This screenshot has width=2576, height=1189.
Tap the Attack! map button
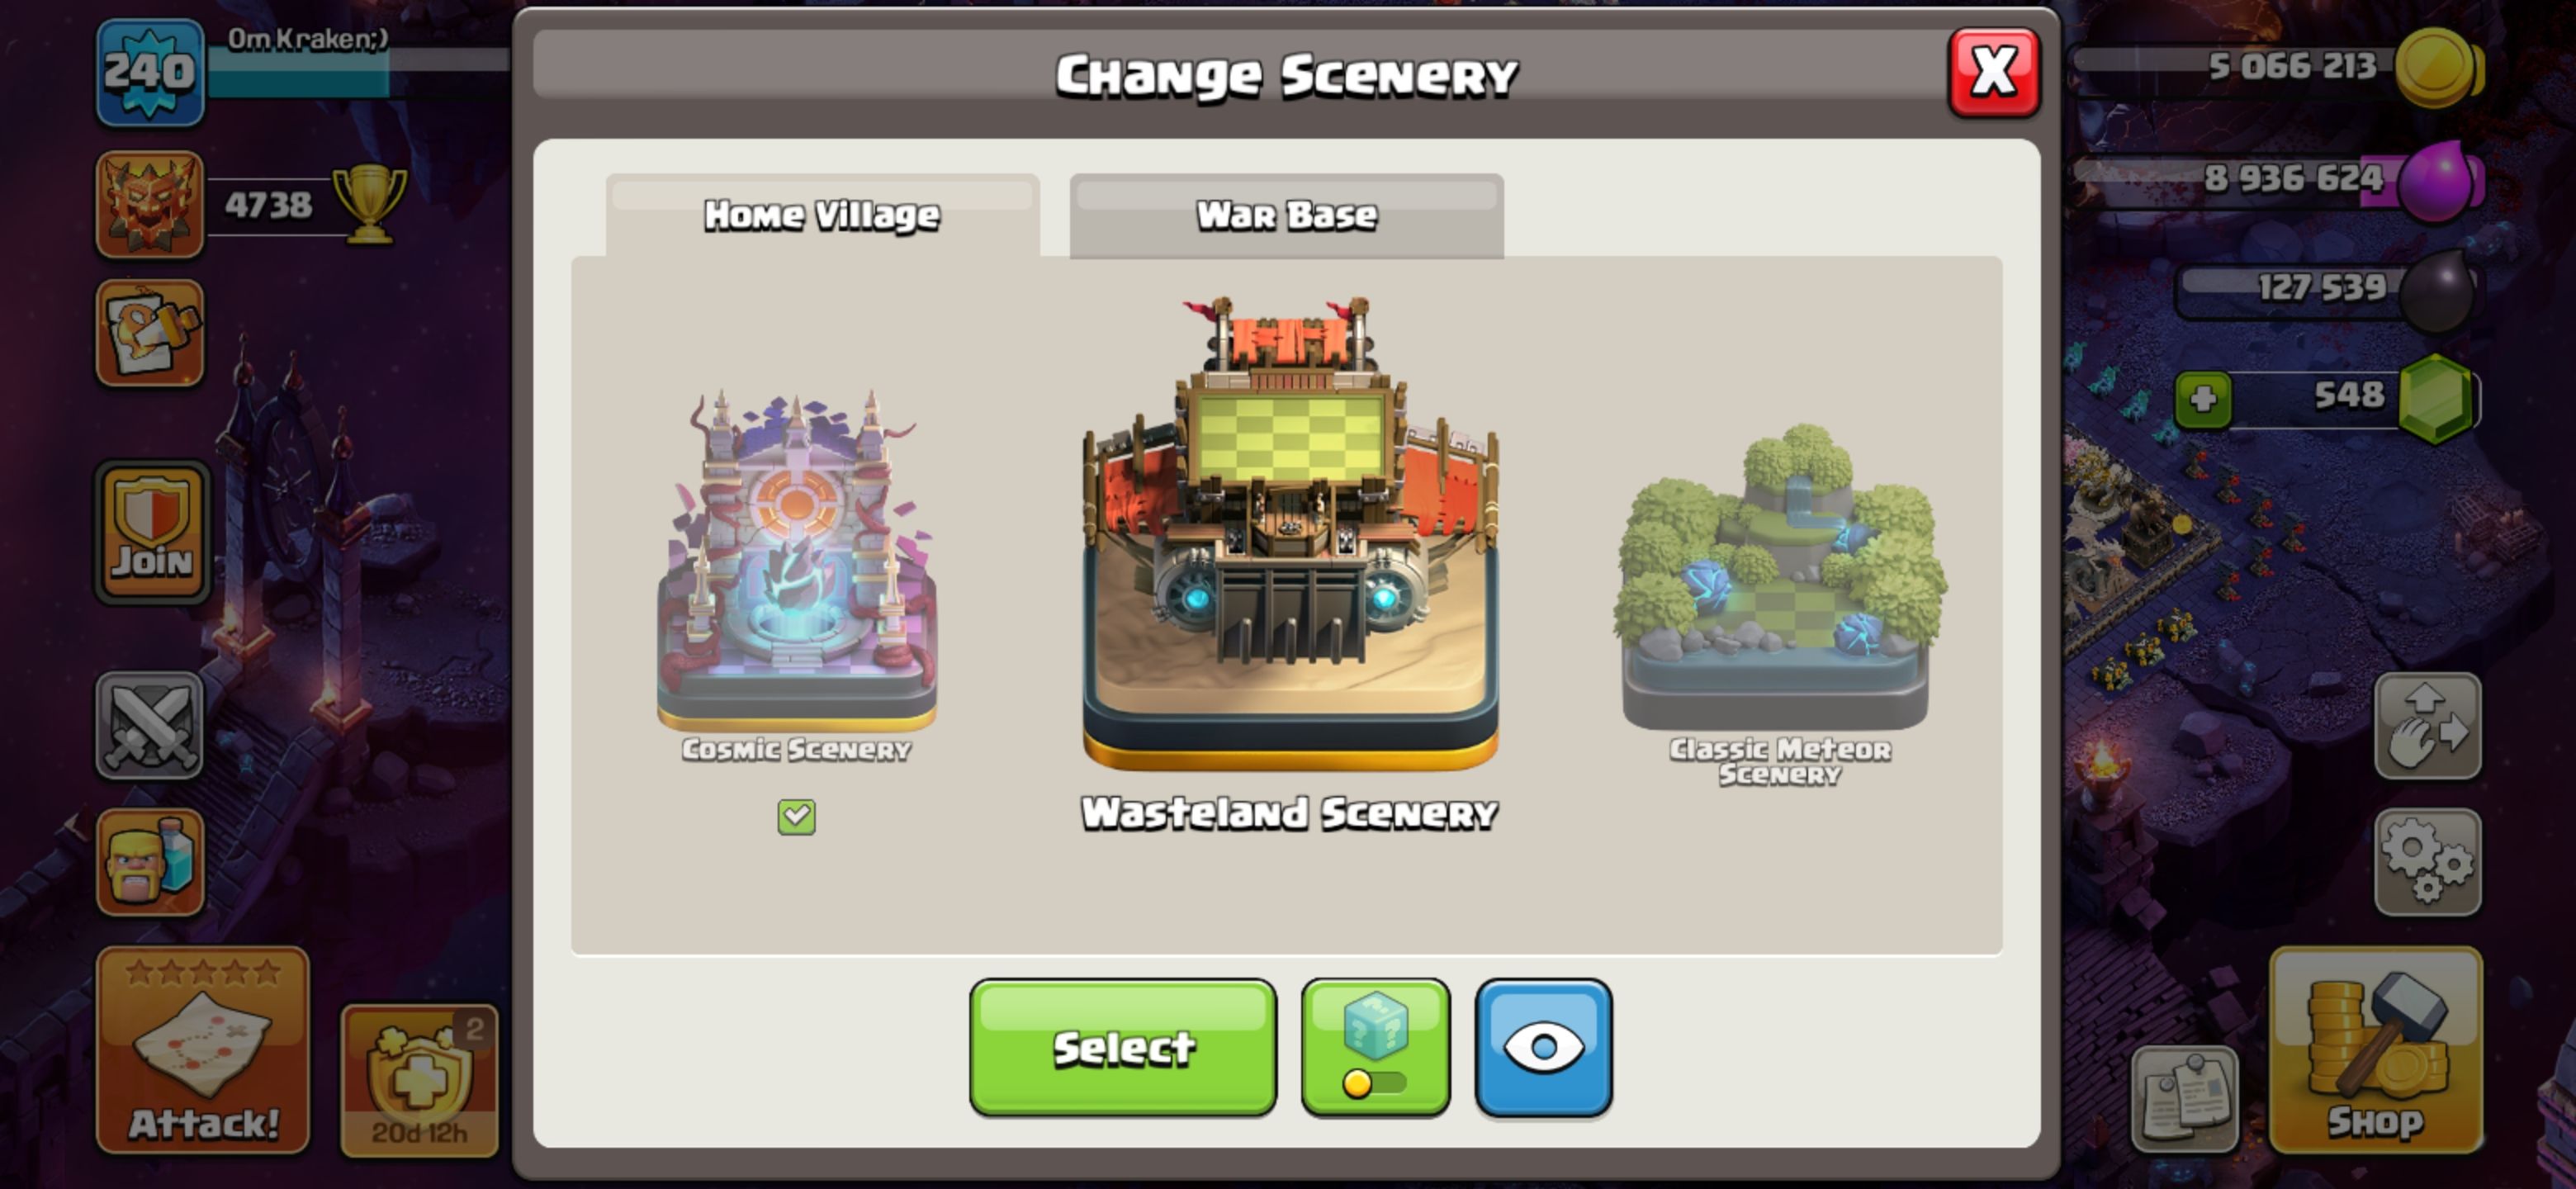point(203,1050)
